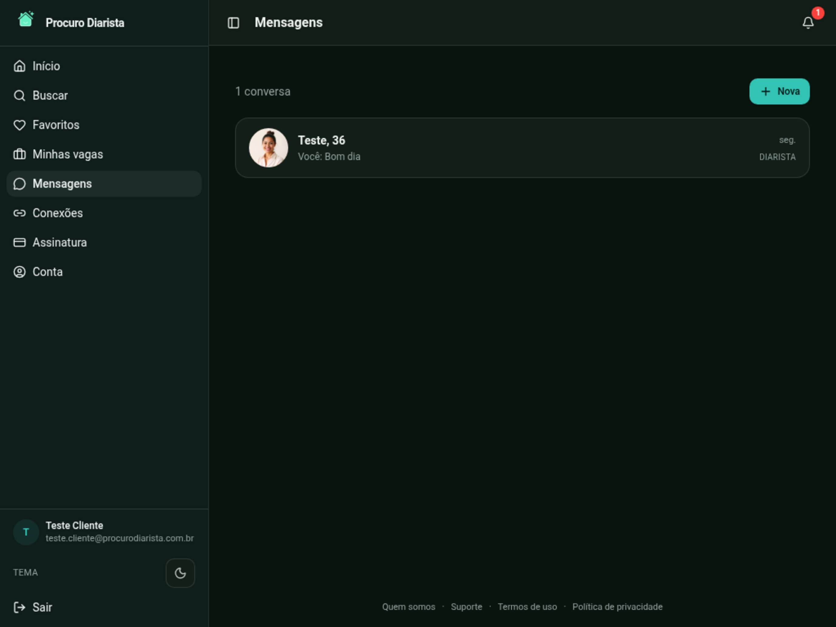This screenshot has width=836, height=627.
Task: Click the home icon next to Início
Action: pos(20,66)
